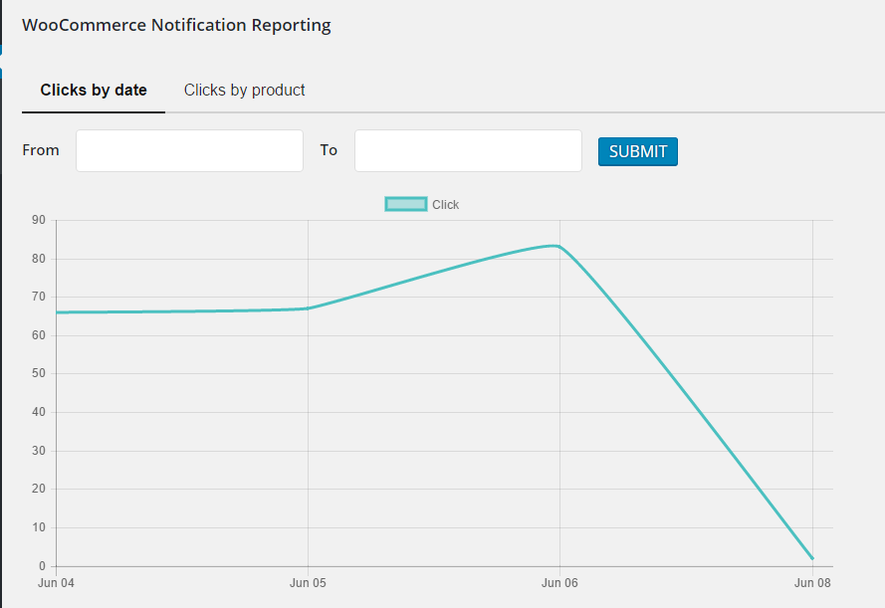Click the From date input field

[x=189, y=150]
